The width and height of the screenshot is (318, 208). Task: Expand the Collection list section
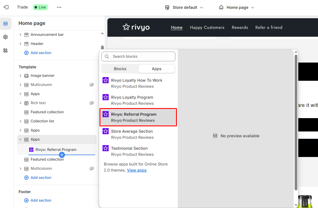20,121
